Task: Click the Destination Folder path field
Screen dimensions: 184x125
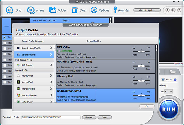Action: click(x=51, y=117)
